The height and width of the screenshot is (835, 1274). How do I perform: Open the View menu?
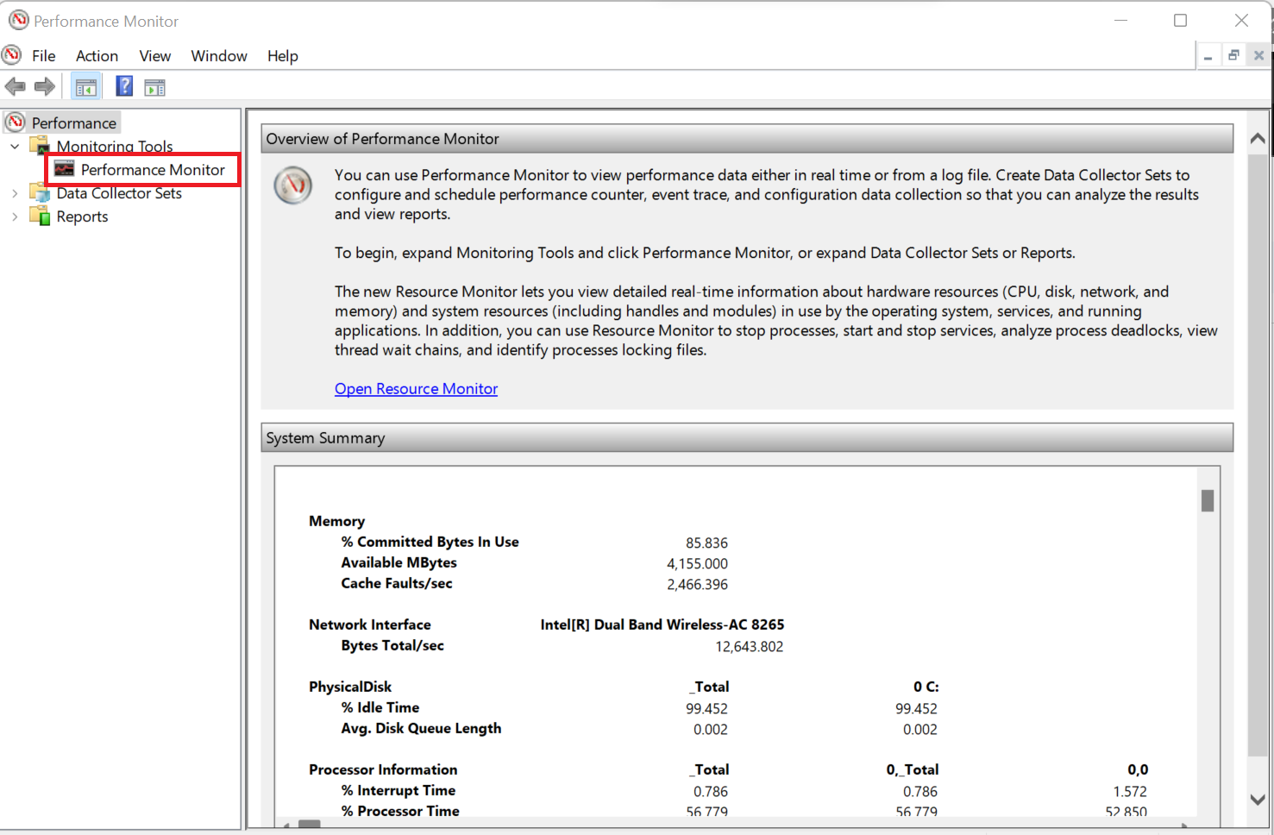154,56
